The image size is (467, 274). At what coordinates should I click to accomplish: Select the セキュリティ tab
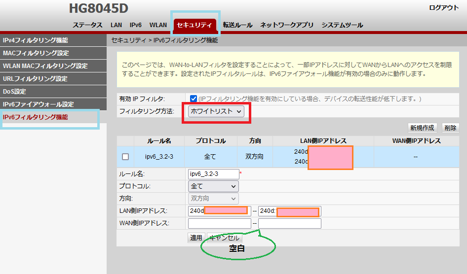click(x=195, y=25)
